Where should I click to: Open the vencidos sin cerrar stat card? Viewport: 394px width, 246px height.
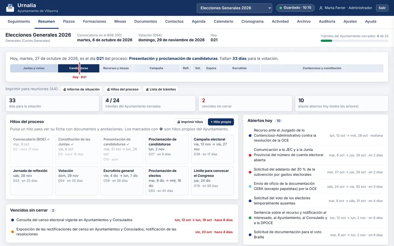tap(245, 103)
